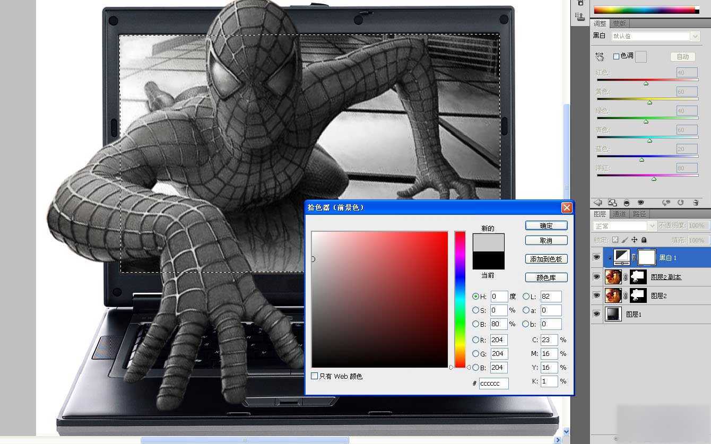Click the delete adjustment layer trash icon
Screen dimensions: 711x444
pyautogui.click(x=696, y=203)
